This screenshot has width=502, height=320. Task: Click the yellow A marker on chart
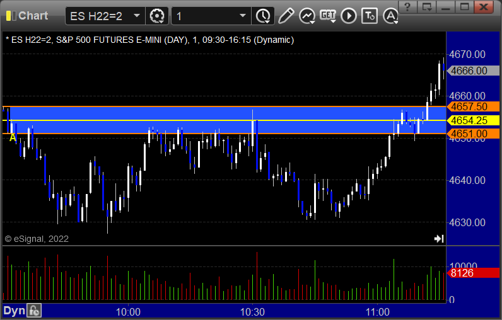[13, 138]
